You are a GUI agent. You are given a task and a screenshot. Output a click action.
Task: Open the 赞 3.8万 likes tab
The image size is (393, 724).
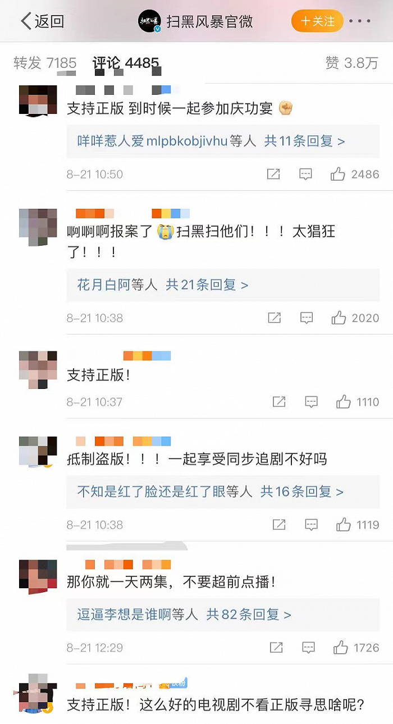pyautogui.click(x=352, y=63)
